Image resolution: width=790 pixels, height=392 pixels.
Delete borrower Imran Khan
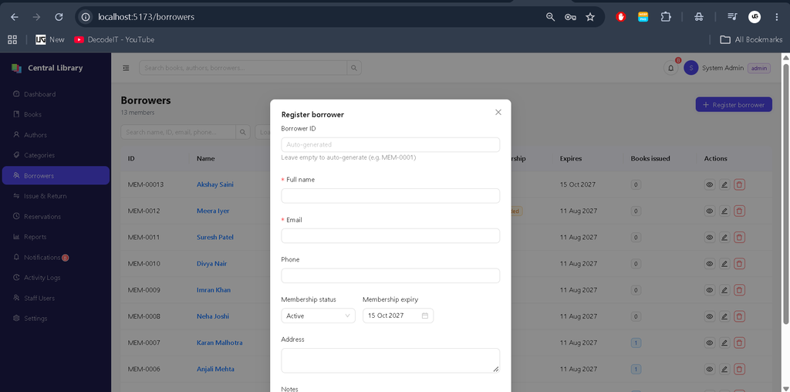click(x=739, y=290)
